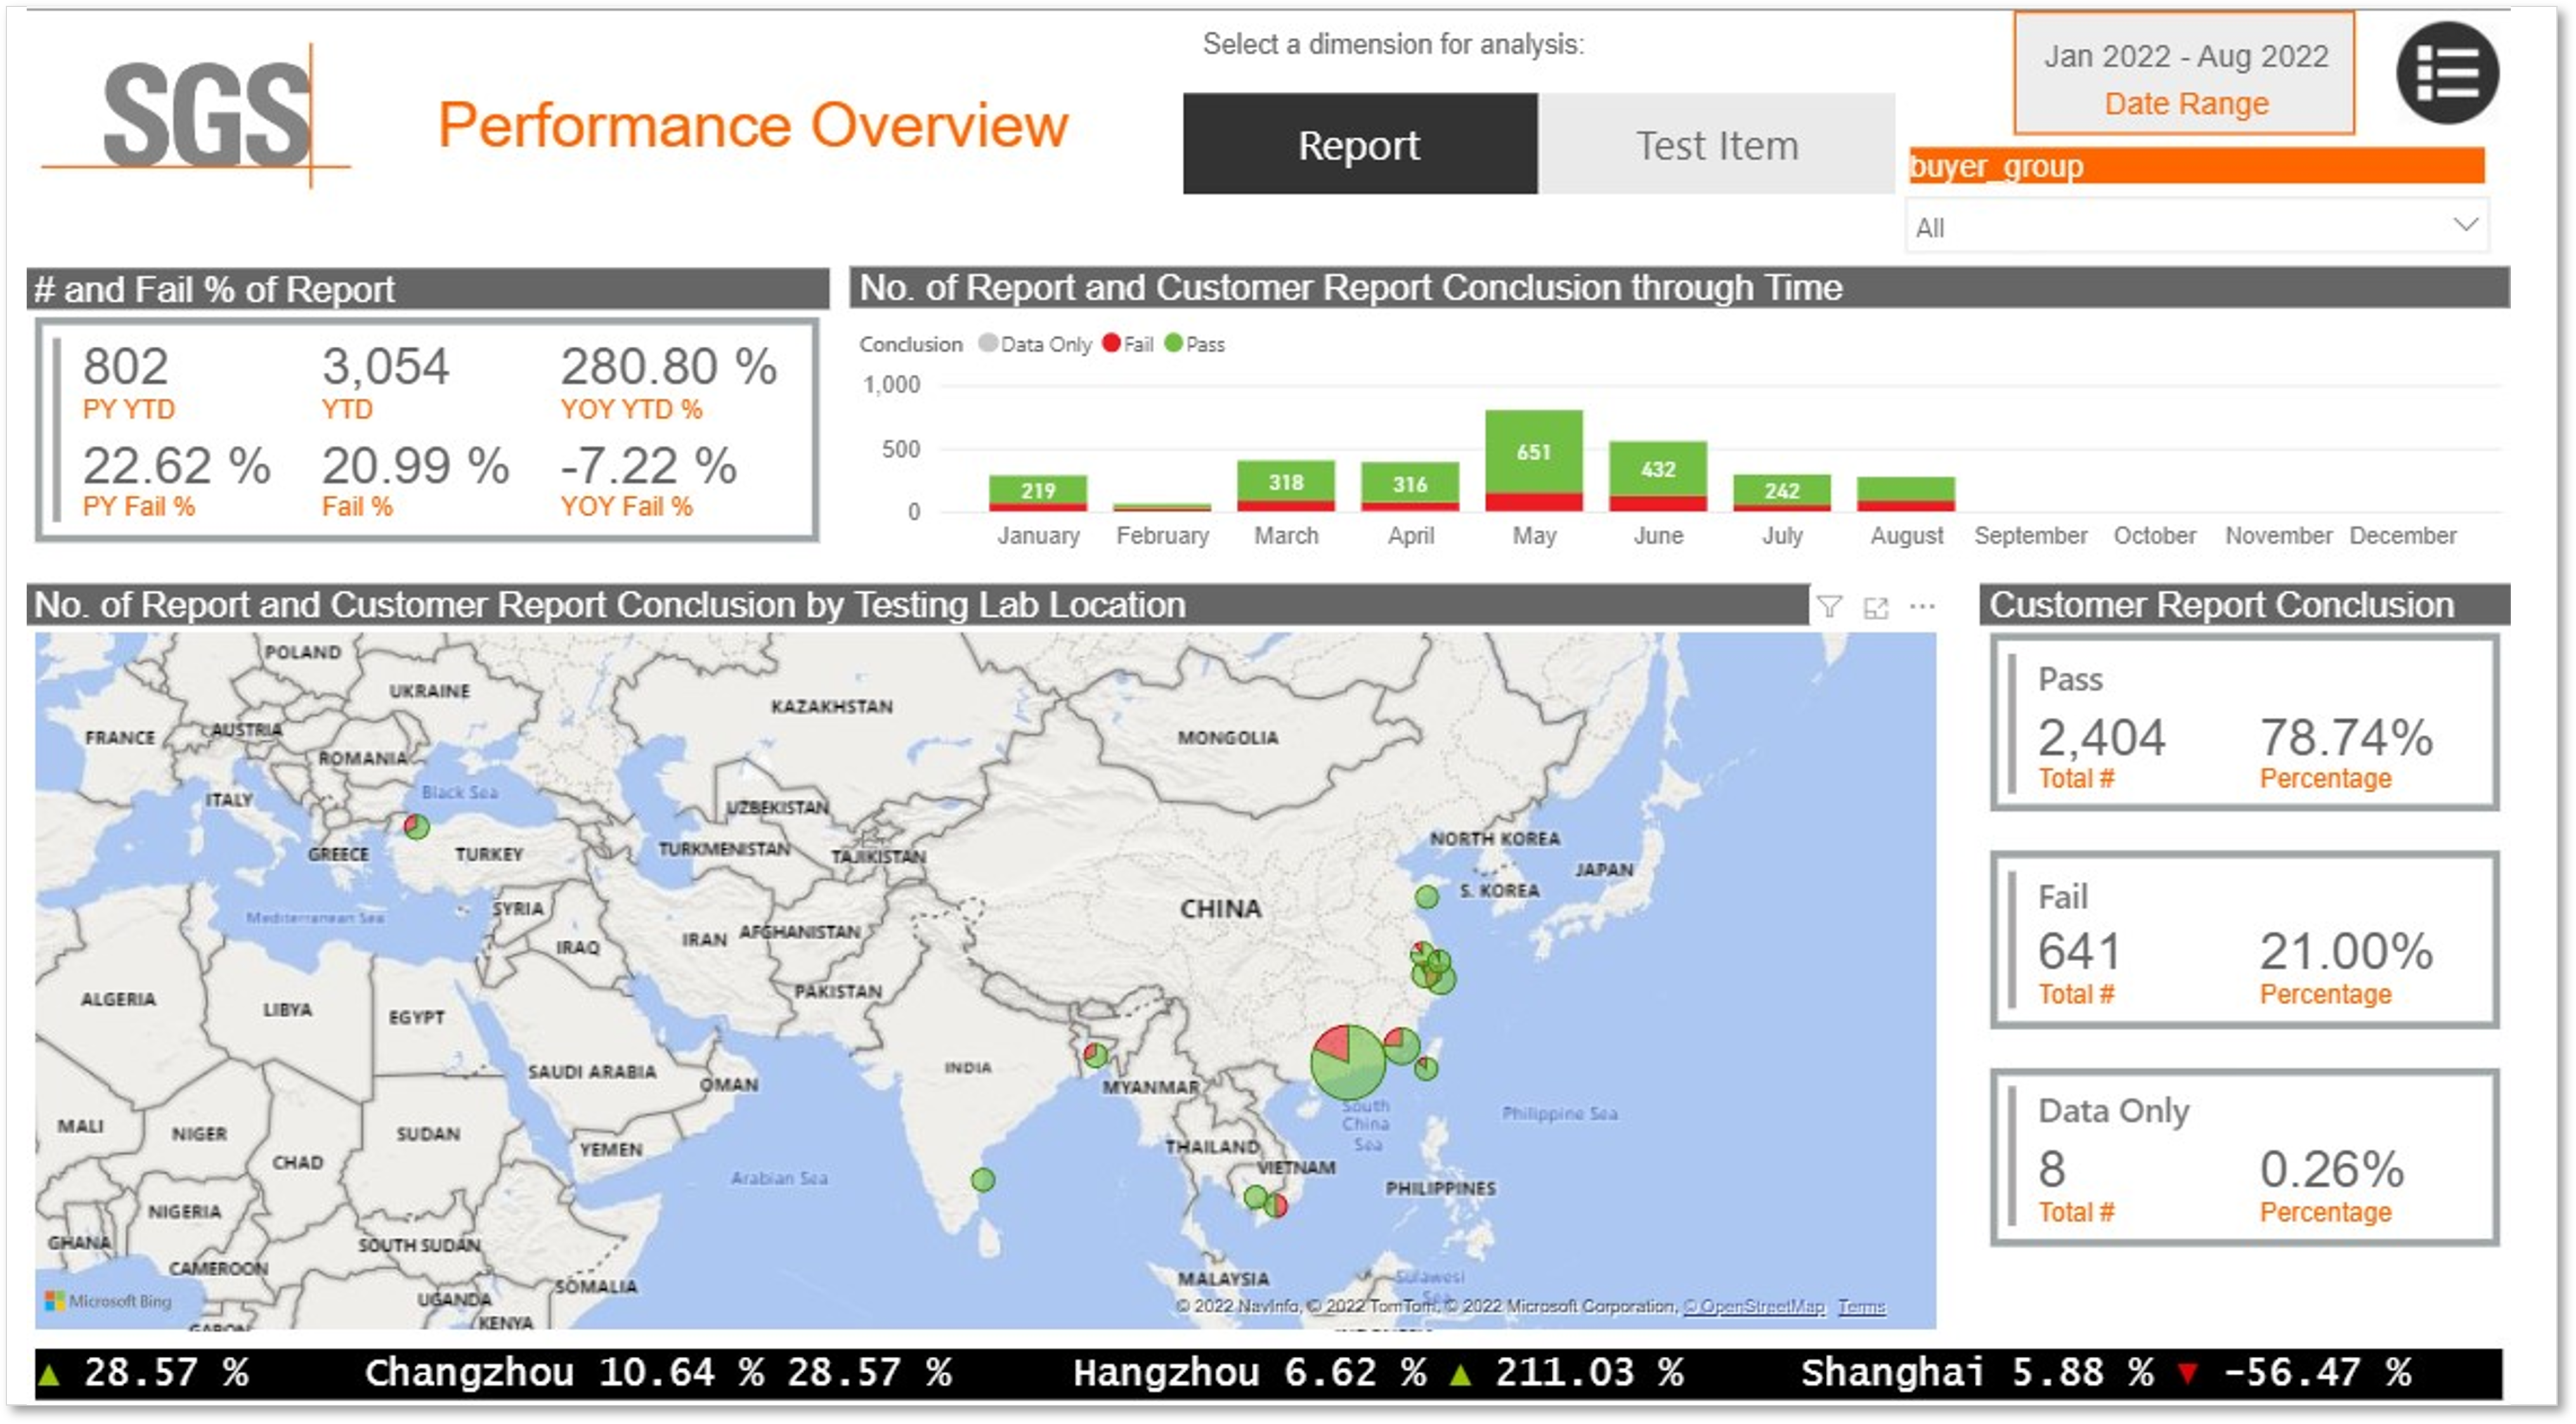This screenshot has height=1424, width=2576.
Task: Click the map Terms link
Action: click(1861, 1306)
